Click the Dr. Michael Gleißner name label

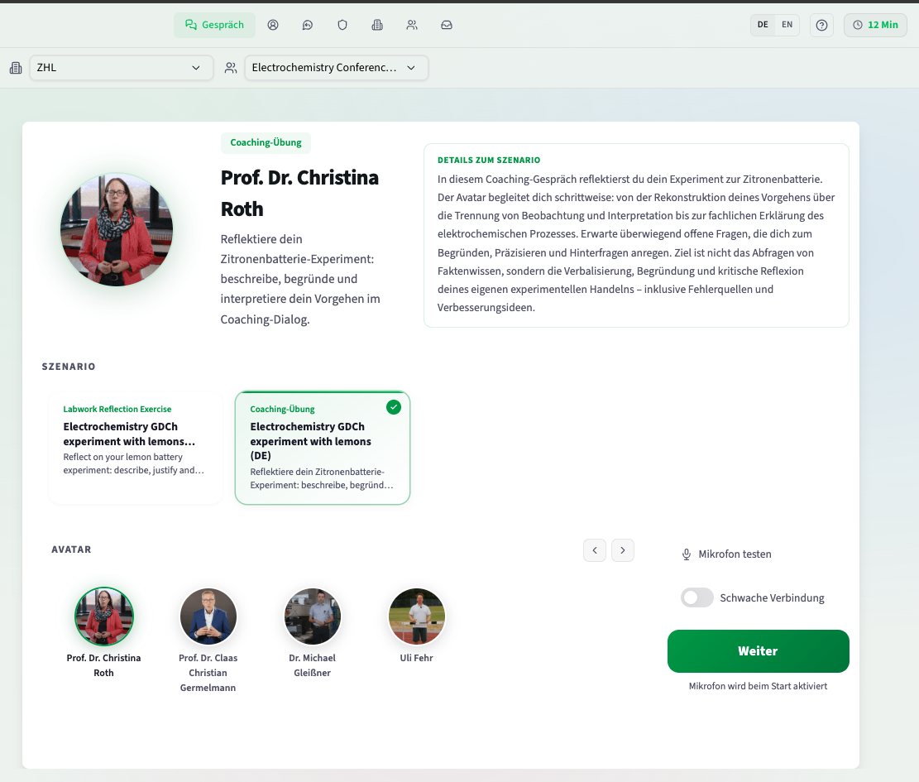tap(313, 665)
